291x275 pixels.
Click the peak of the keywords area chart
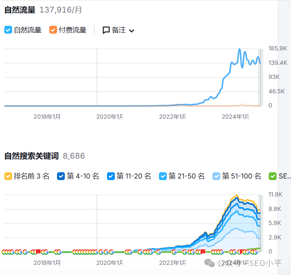tap(237, 195)
